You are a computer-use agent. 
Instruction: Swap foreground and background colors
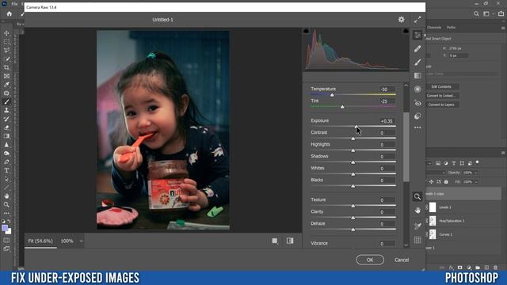(x=9, y=222)
